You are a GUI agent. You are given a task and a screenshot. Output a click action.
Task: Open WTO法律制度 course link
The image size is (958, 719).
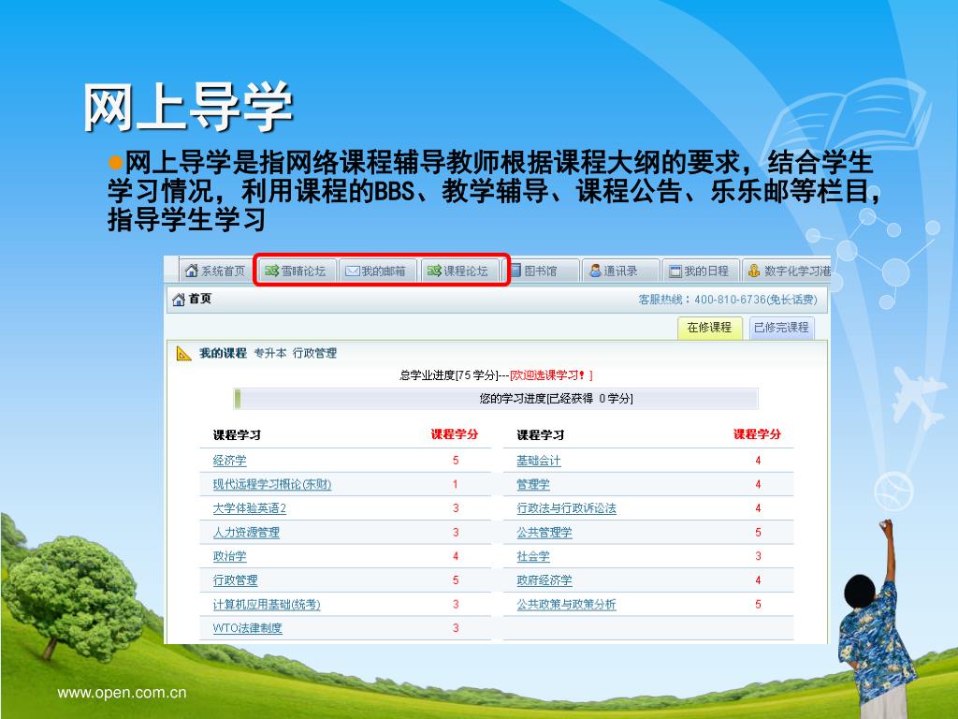pyautogui.click(x=247, y=628)
